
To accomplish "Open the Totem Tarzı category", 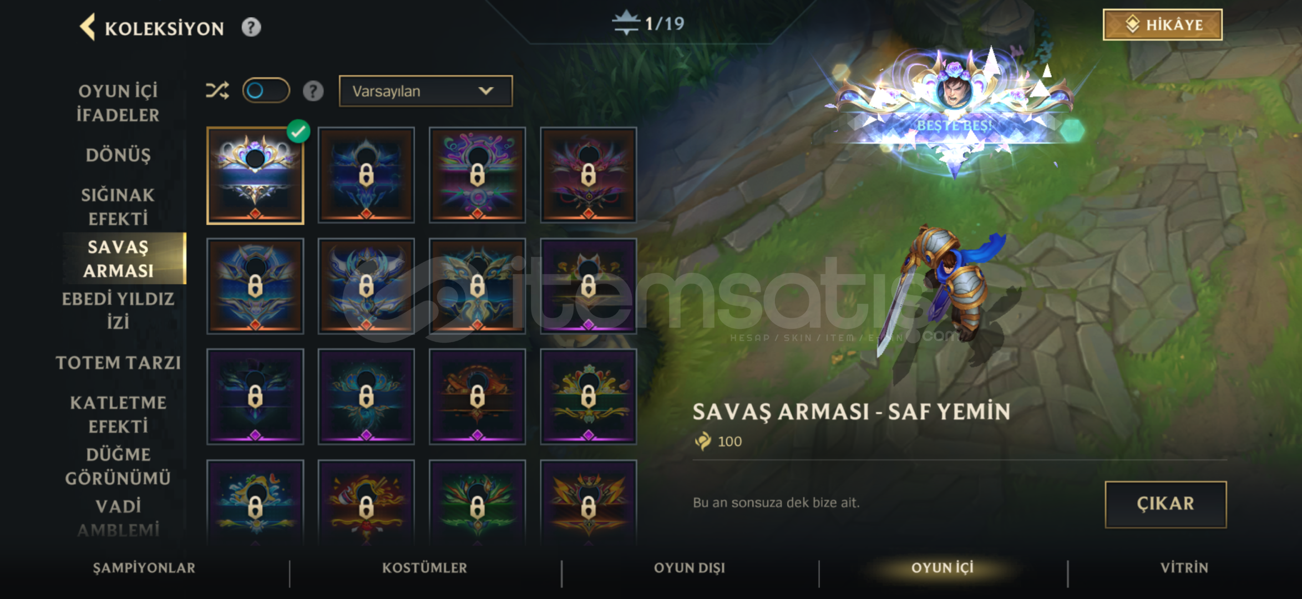I will point(118,363).
